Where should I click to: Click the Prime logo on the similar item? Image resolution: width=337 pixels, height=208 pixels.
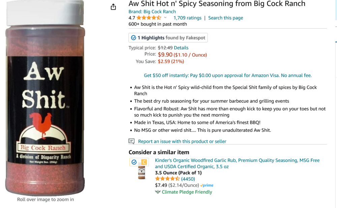(207, 185)
